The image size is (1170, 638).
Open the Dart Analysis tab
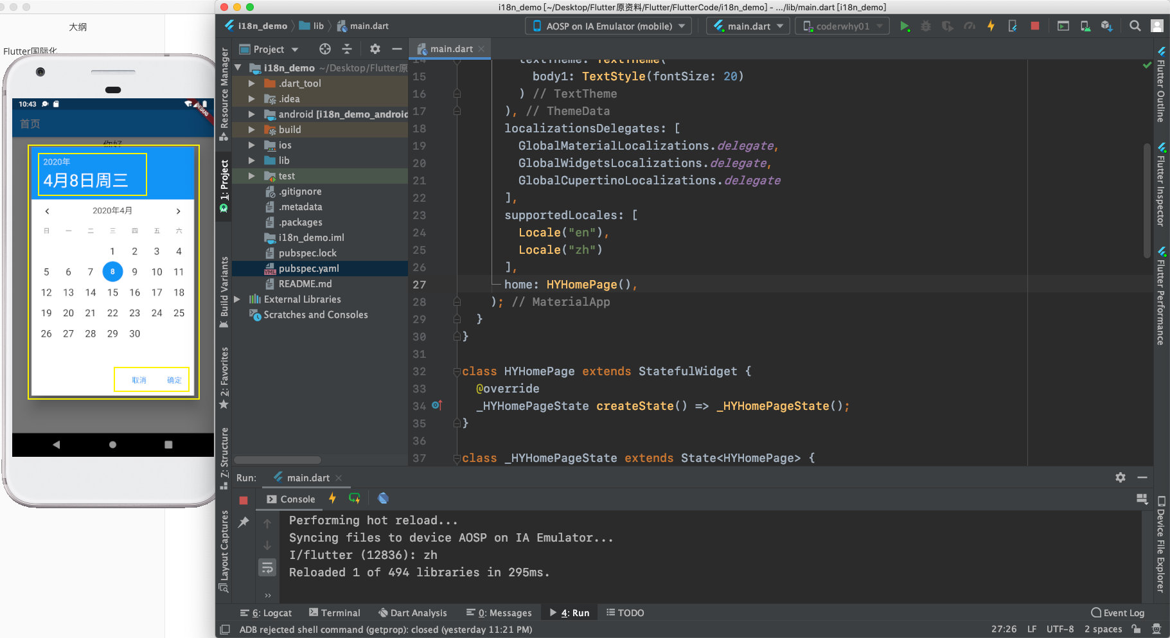(x=412, y=613)
